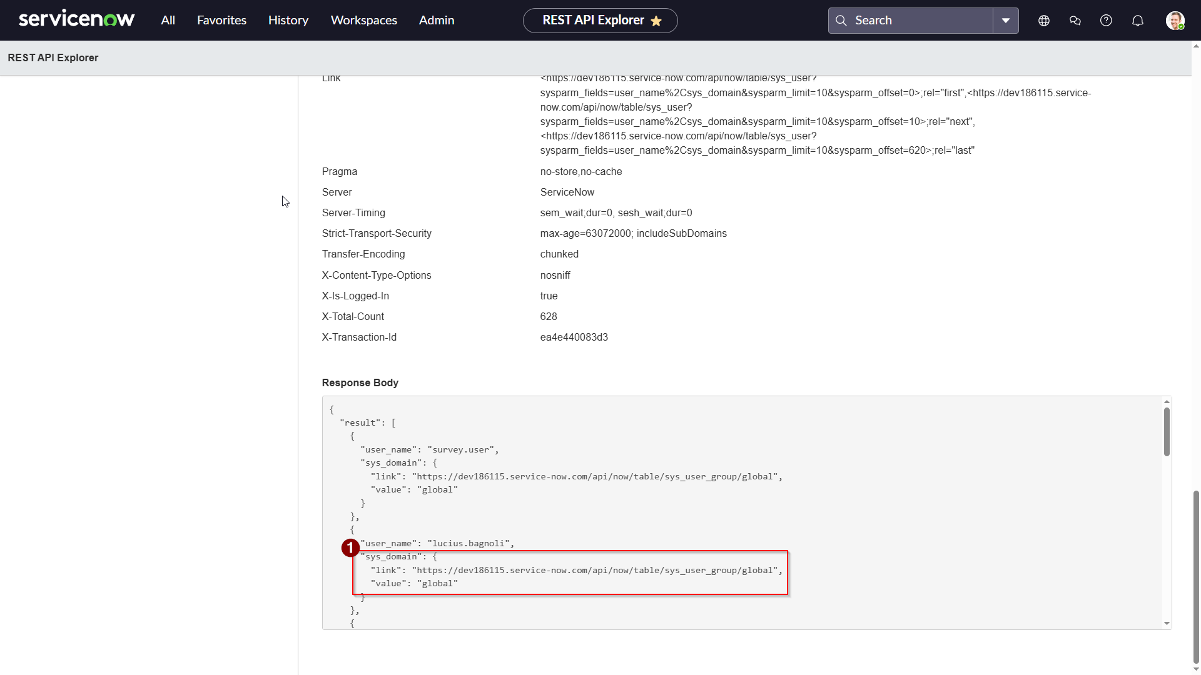Image resolution: width=1201 pixels, height=675 pixels.
Task: Click the search magnifier icon
Action: [x=841, y=21]
